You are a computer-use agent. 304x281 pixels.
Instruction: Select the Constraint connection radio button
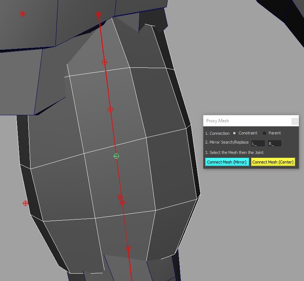point(235,133)
